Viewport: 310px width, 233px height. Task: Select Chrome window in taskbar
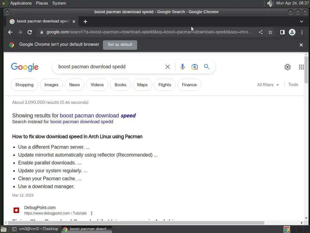pyautogui.click(x=87, y=229)
